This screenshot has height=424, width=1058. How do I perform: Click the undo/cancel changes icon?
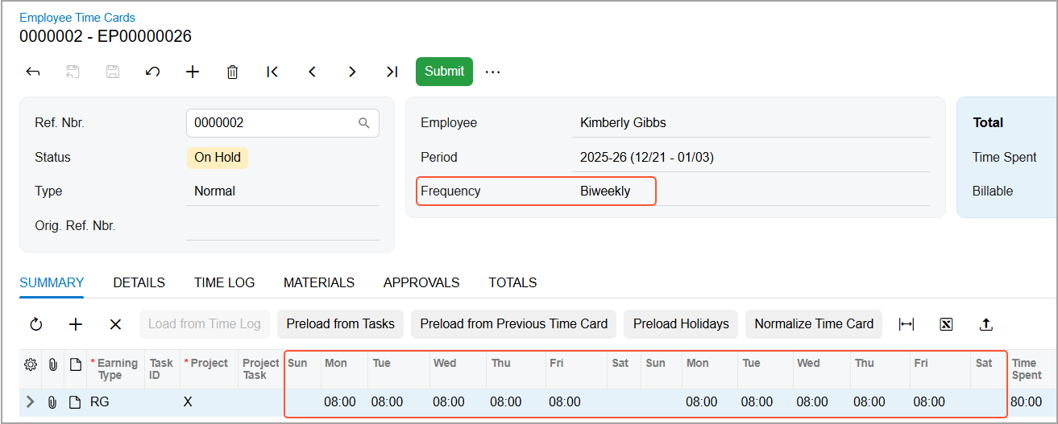[x=152, y=72]
